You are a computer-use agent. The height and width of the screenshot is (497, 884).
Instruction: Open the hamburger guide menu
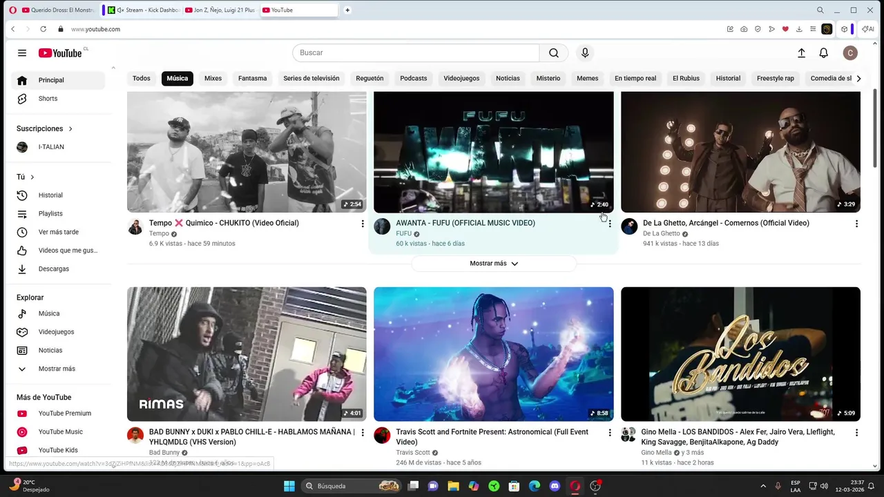[x=22, y=53]
